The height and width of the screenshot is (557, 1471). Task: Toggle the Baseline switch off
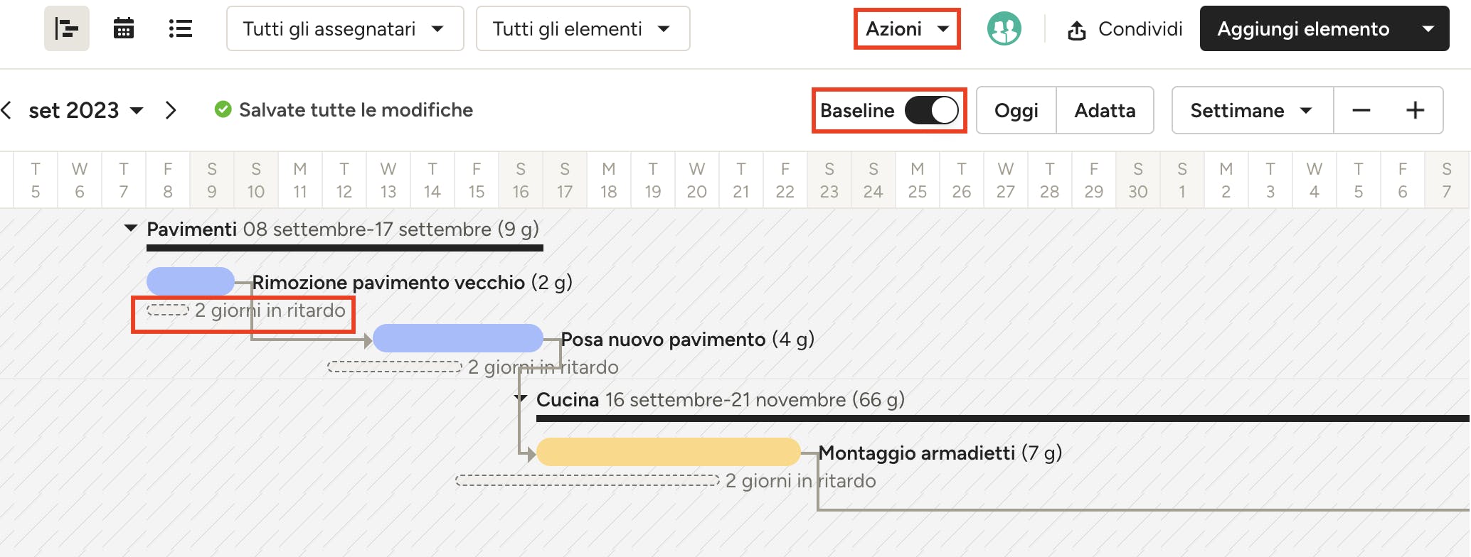click(932, 110)
